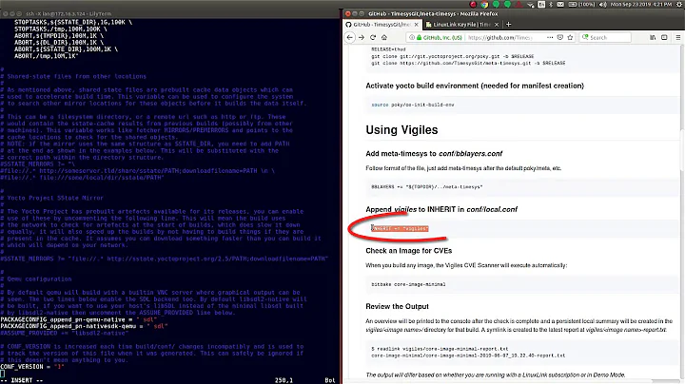Click PACKAGECONFIG_append_pn-qemu-native line in terminal

(x=78, y=320)
